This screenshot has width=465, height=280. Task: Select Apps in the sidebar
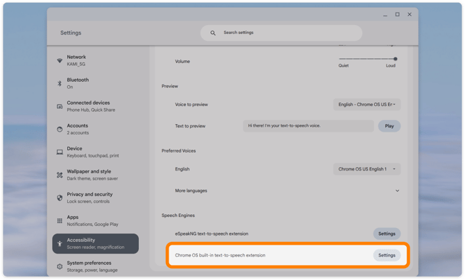tap(96, 220)
